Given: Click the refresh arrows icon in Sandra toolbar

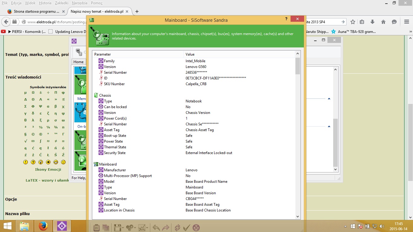Looking at the screenshot, I should pyautogui.click(x=177, y=227).
